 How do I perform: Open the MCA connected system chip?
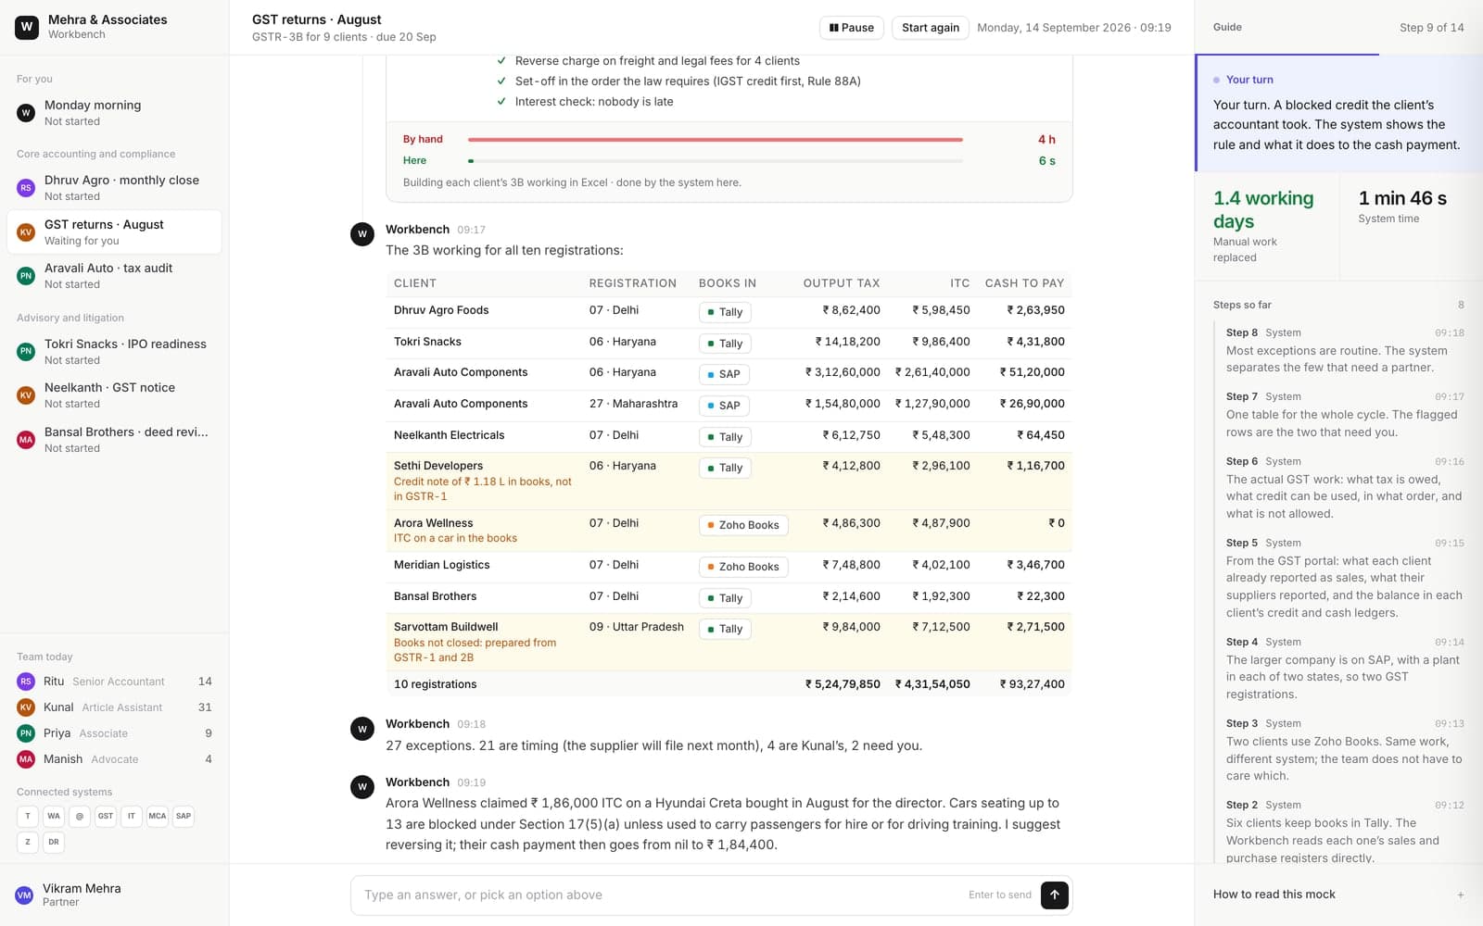pyautogui.click(x=158, y=816)
